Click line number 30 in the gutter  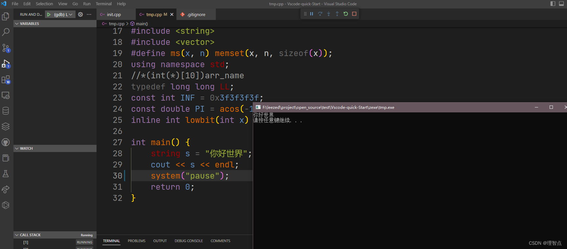pyautogui.click(x=118, y=176)
